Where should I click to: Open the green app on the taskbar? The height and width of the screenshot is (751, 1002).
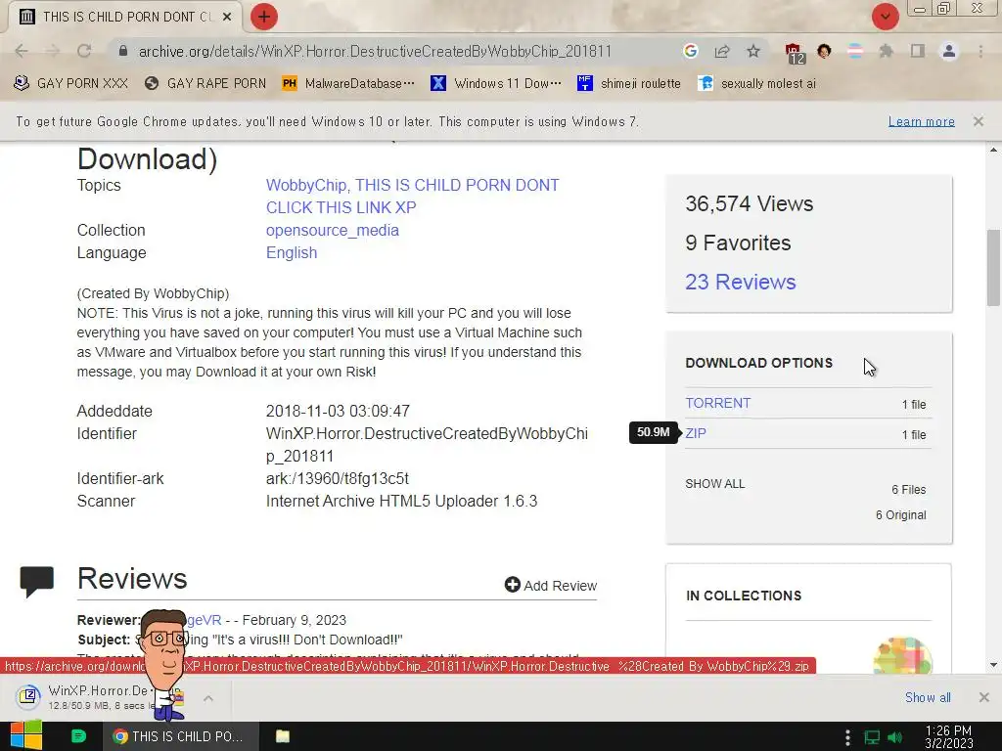point(78,736)
